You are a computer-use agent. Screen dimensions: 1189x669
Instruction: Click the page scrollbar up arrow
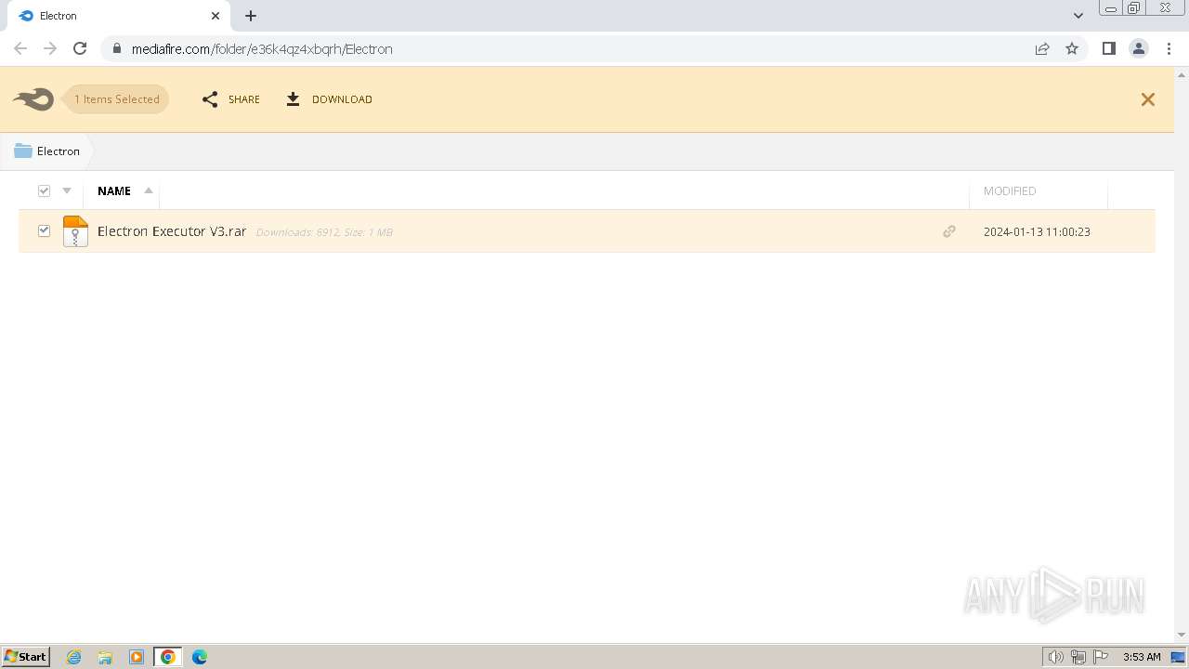pos(1182,73)
